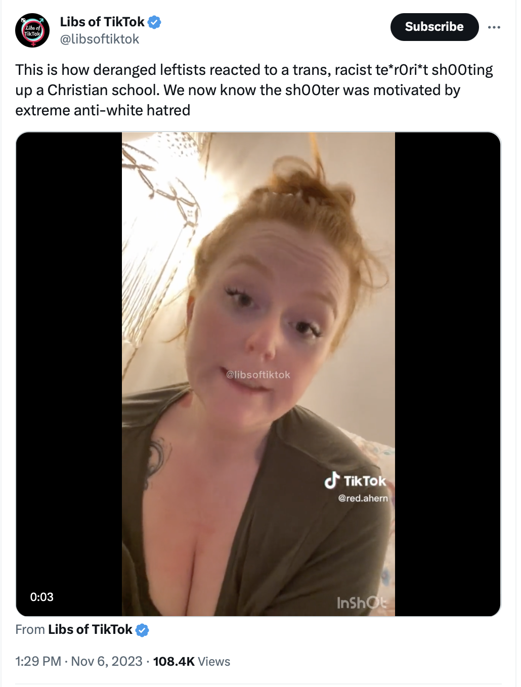
Task: Click verified badge beside video source name
Action: pos(143,630)
